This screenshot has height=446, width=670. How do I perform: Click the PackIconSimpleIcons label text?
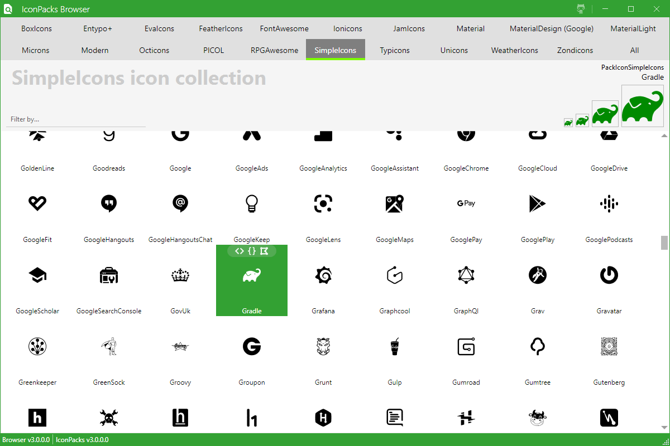point(633,67)
